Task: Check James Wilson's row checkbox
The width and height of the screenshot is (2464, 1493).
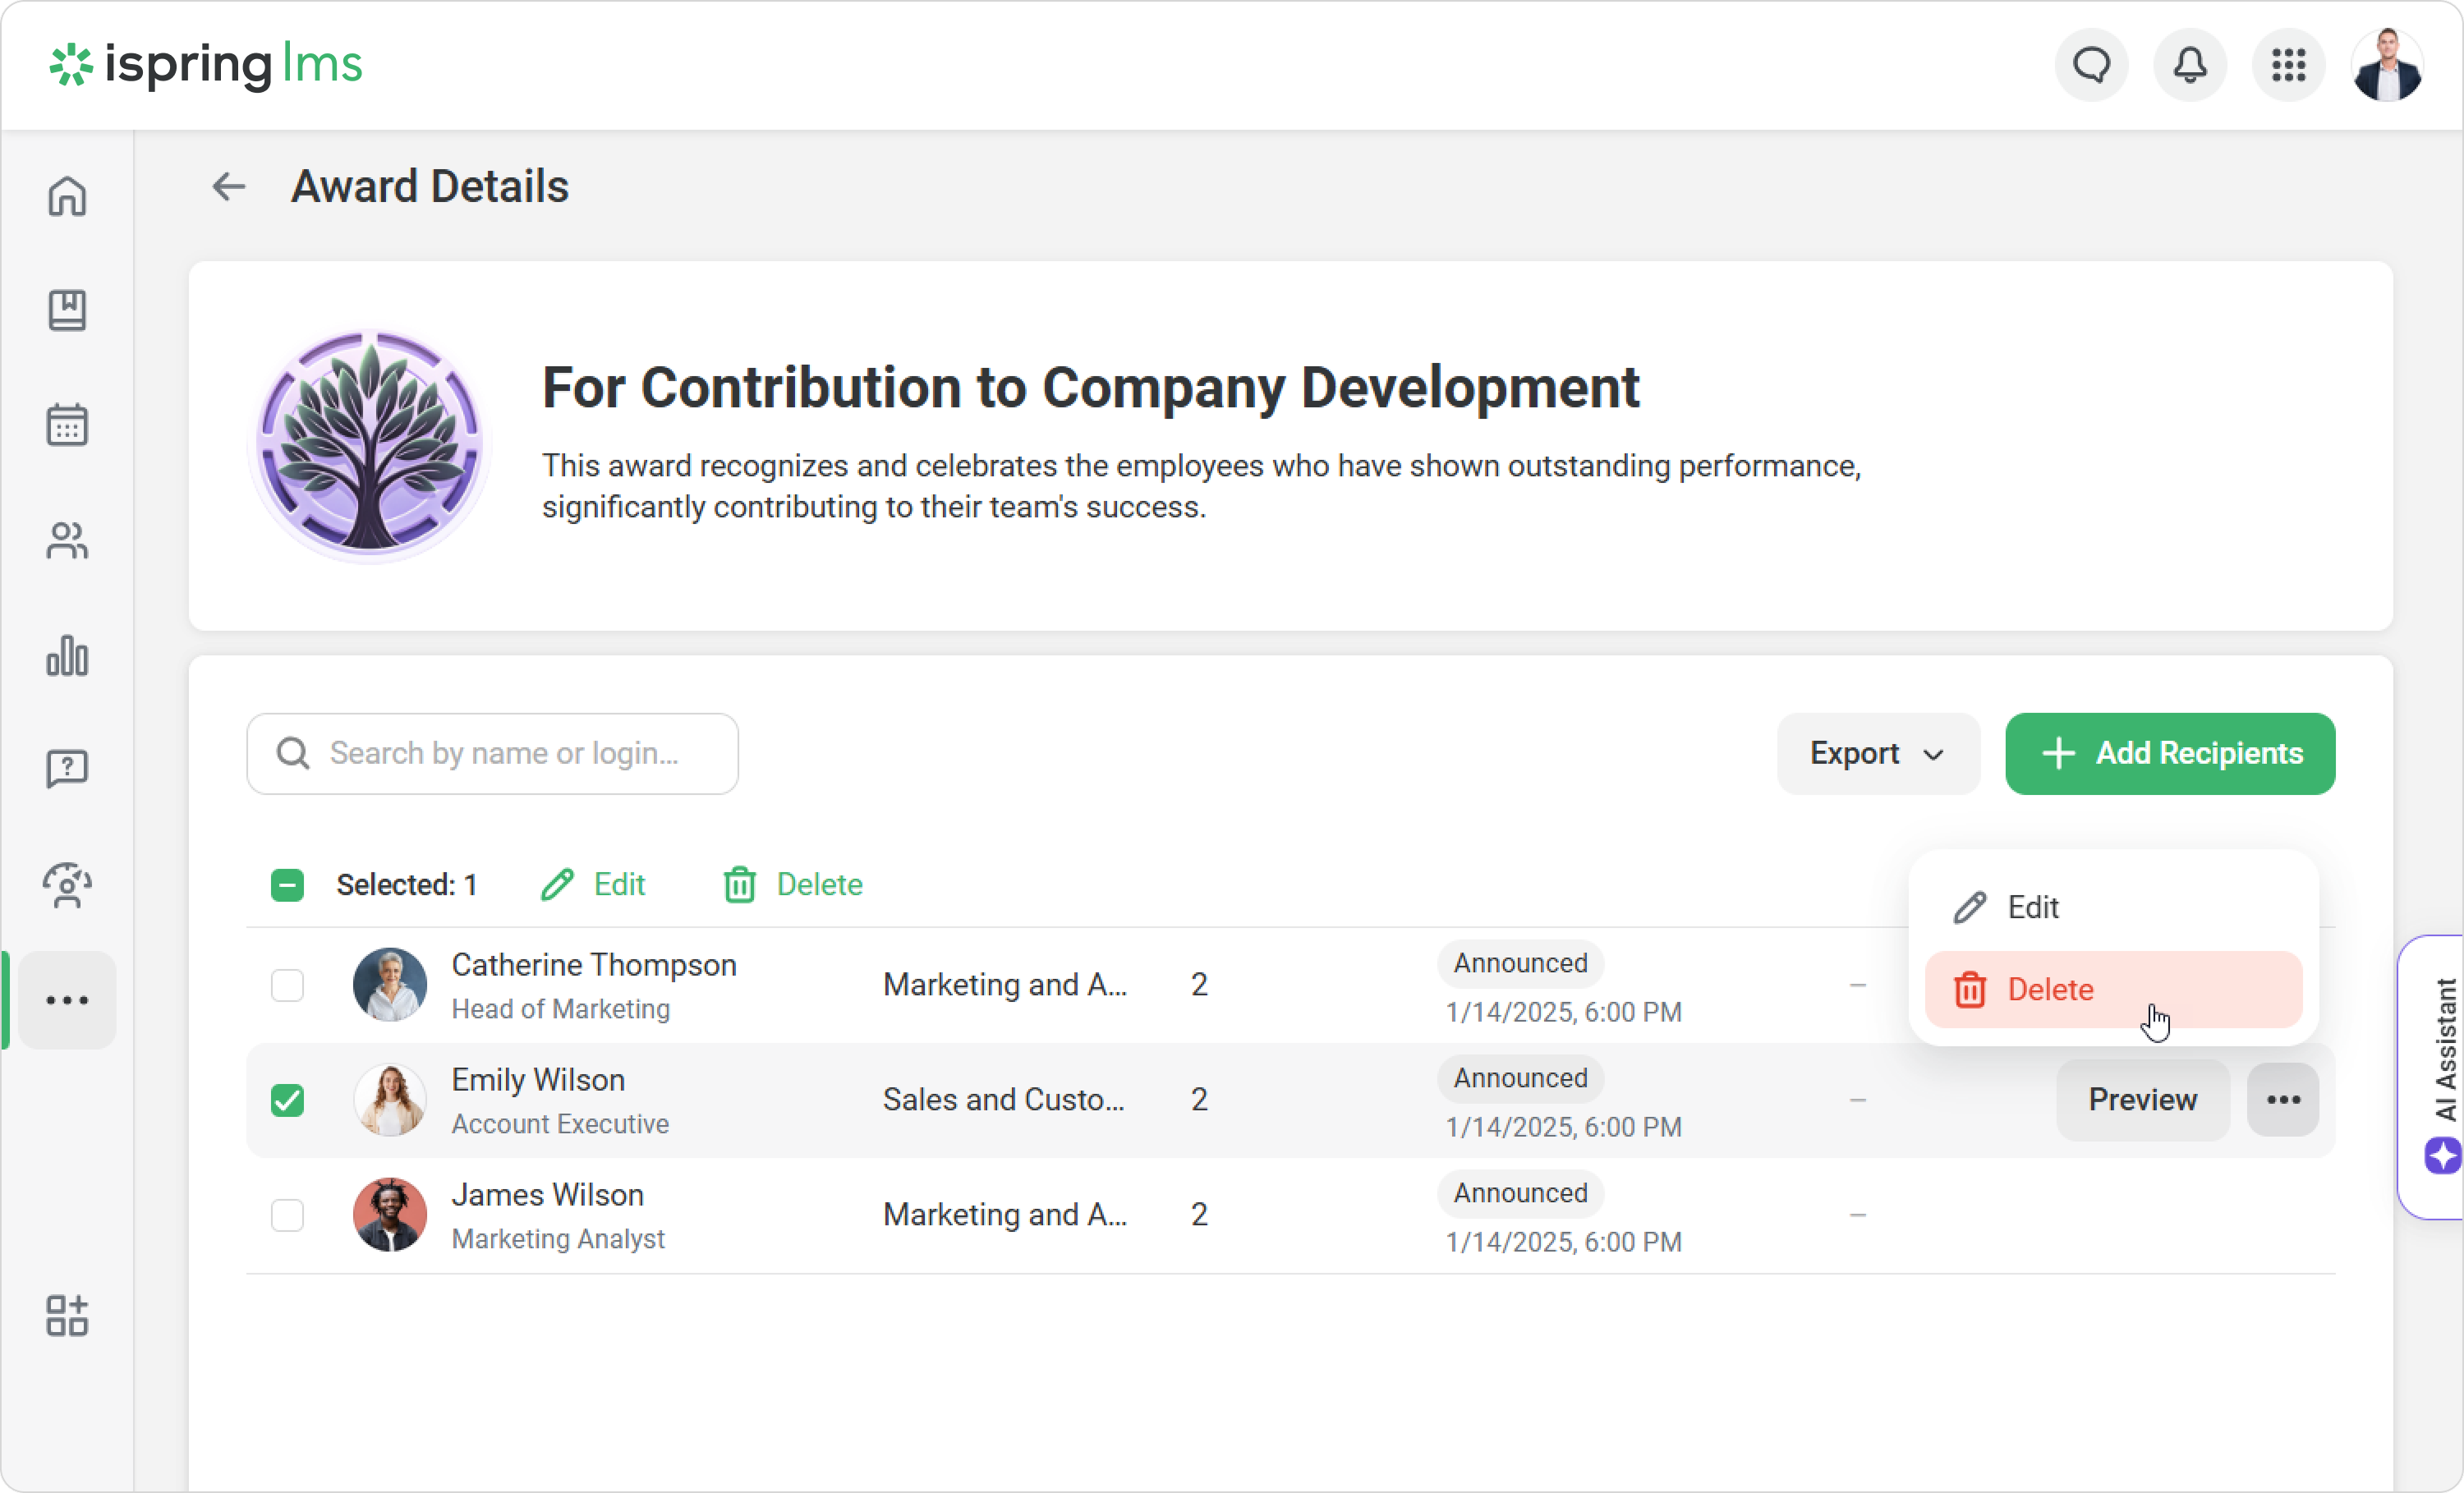Action: [x=287, y=1215]
